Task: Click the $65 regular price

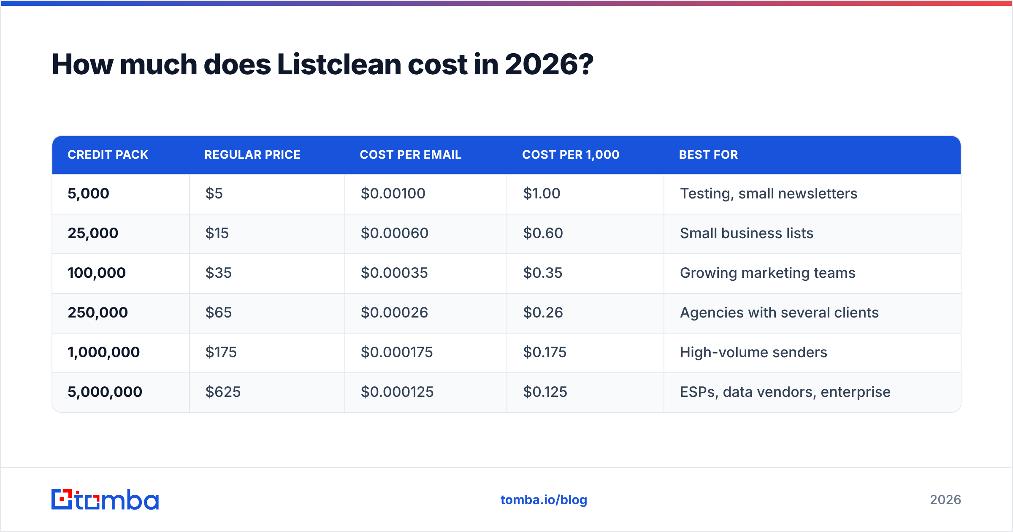Action: 219,312
